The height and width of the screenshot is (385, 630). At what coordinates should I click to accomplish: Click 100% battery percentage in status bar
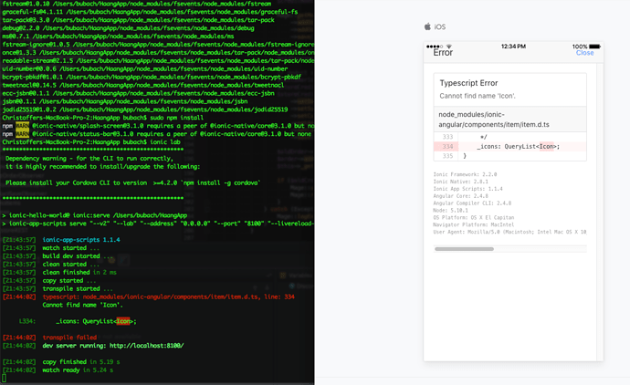[x=580, y=47]
